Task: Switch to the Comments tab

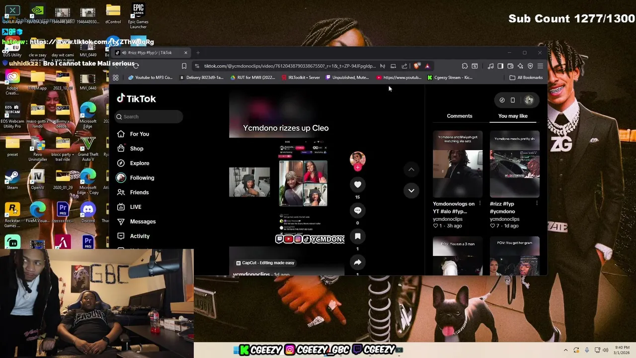Action: [460, 116]
